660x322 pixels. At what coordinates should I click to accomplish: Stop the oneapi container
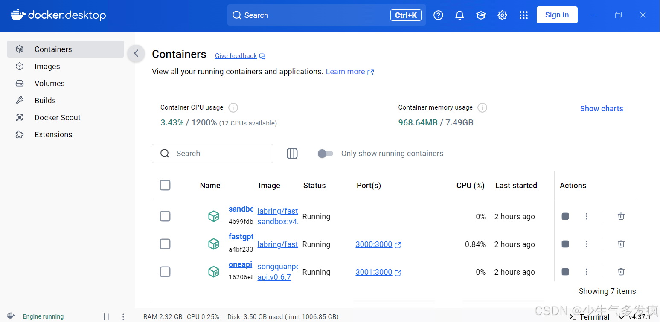pos(565,272)
